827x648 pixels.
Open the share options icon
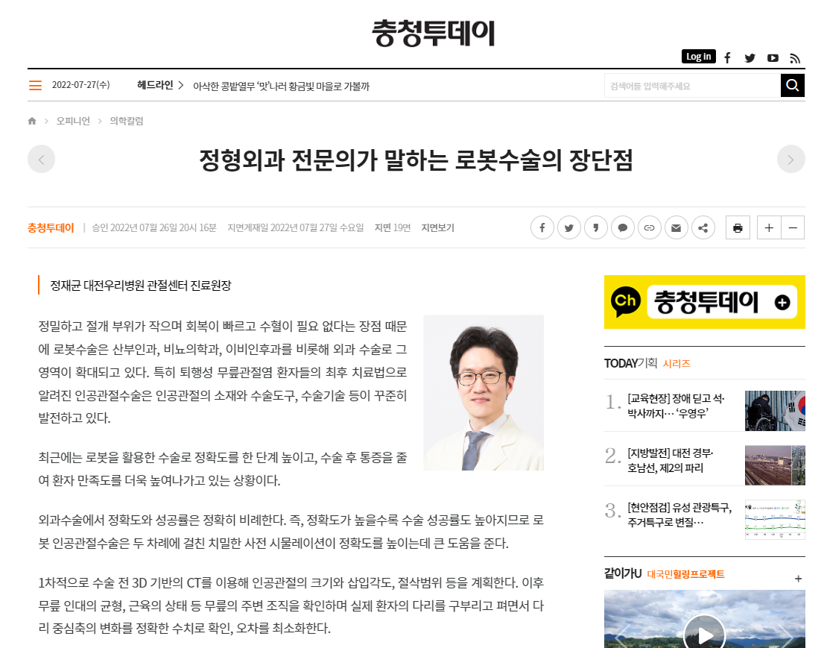point(703,228)
